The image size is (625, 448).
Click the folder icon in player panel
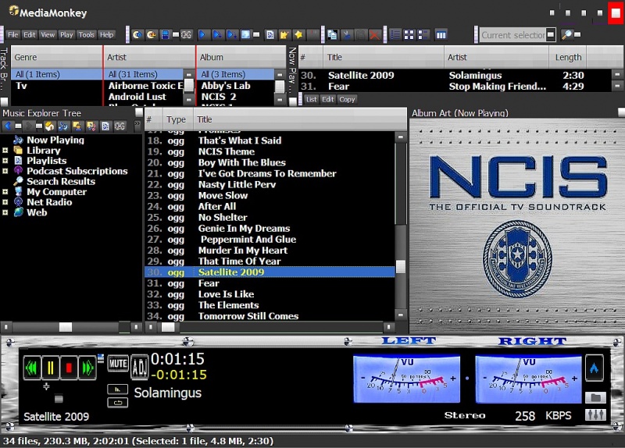pos(595,397)
